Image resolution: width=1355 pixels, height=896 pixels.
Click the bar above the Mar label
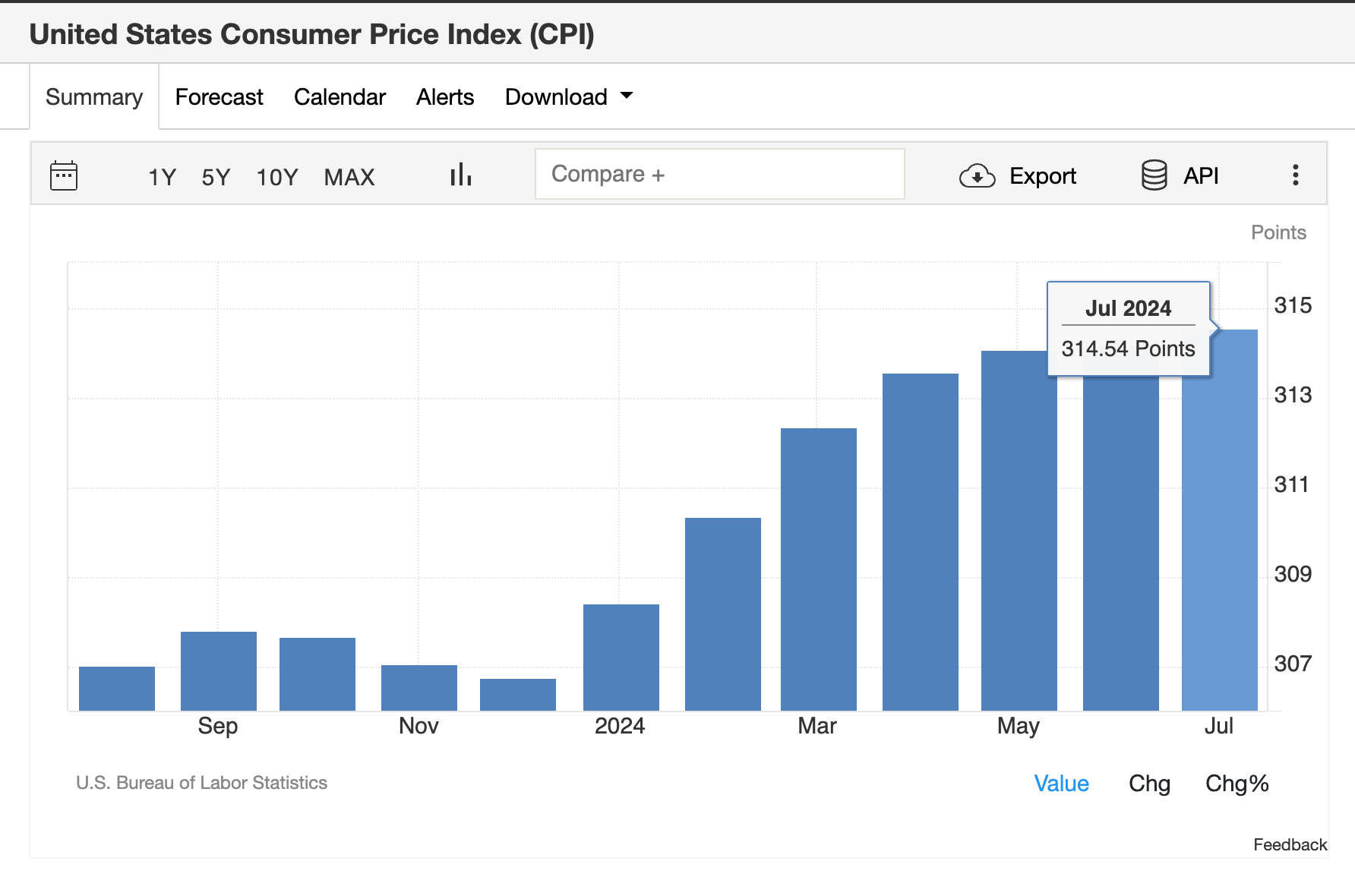[819, 569]
